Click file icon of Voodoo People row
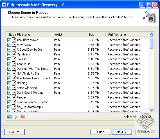The height and width of the screenshot is (139, 160). pyautogui.click(x=14, y=102)
